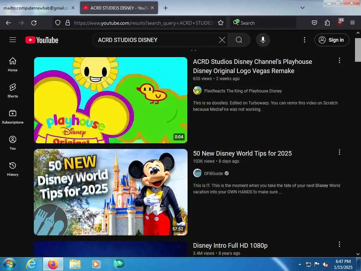Click the network tray icon
This screenshot has width=361, height=271.
tap(308, 264)
